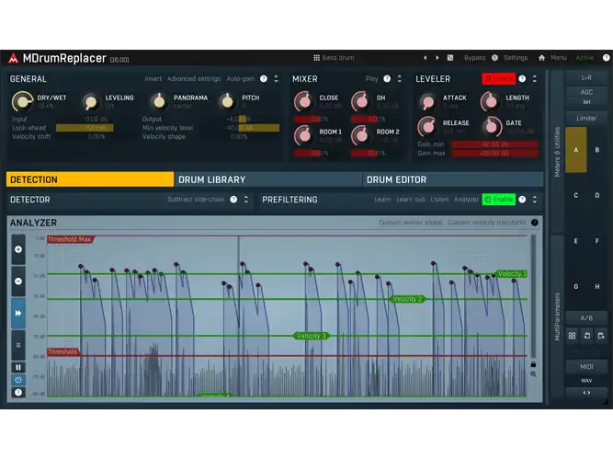Toggle the Invert option
The width and height of the screenshot is (613, 460).
153,79
